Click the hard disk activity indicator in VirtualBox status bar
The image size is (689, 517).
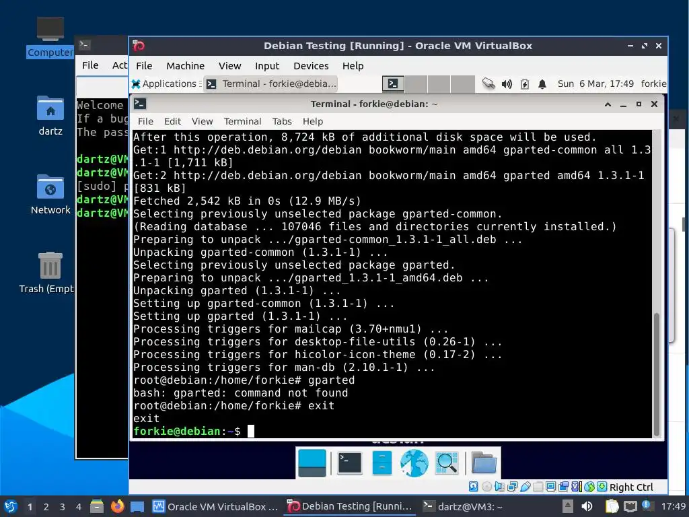[x=473, y=487]
